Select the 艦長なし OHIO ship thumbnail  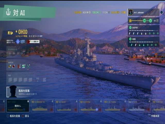pyautogui.click(x=18, y=106)
